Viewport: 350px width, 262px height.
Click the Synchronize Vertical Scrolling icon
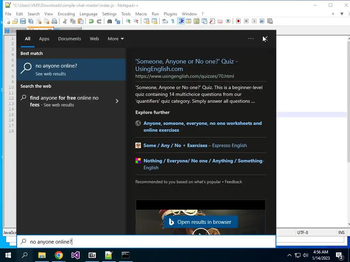click(146, 21)
